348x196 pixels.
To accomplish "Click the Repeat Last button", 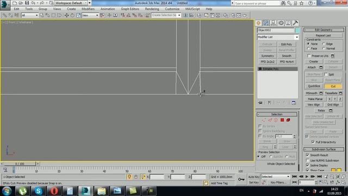I will (323, 35).
